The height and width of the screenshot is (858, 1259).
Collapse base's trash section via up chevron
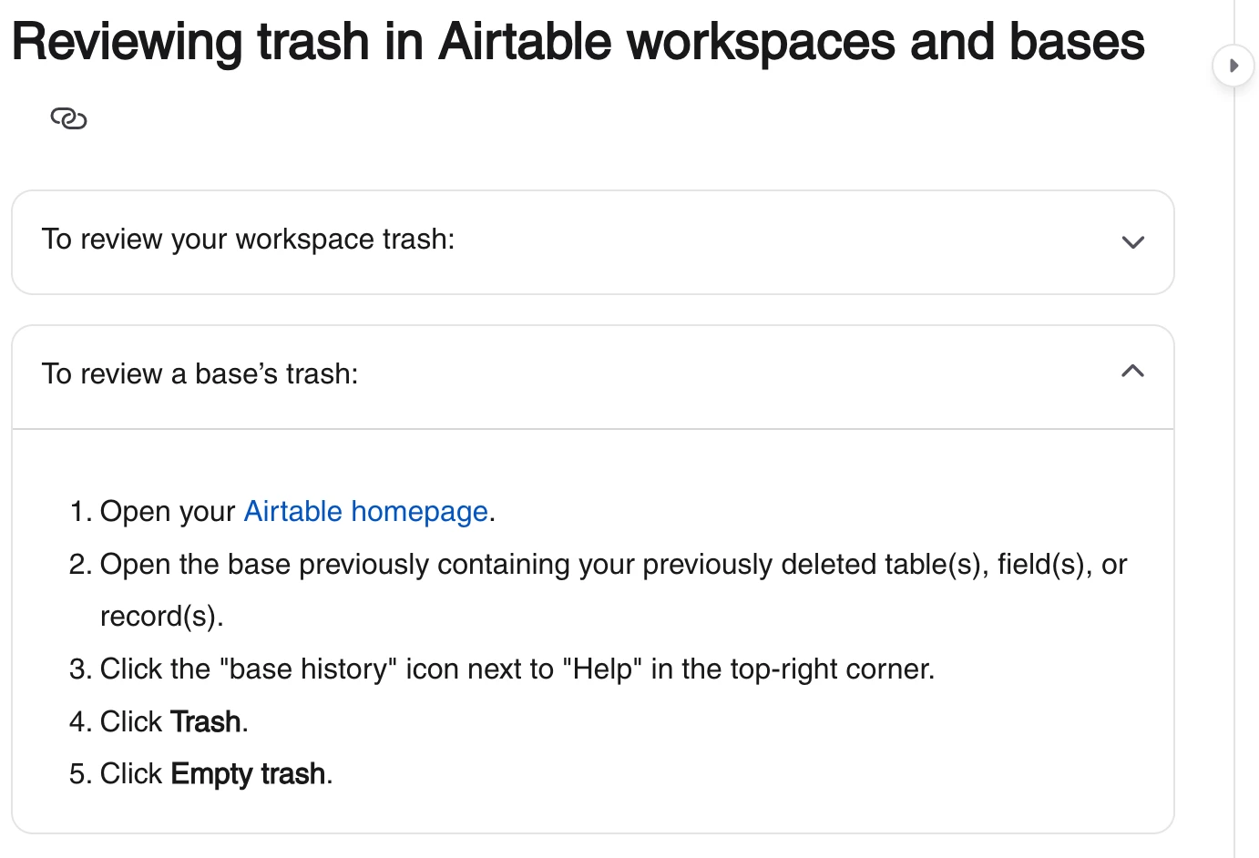click(1132, 371)
